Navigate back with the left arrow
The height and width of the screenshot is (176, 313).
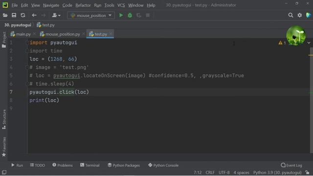point(34,15)
